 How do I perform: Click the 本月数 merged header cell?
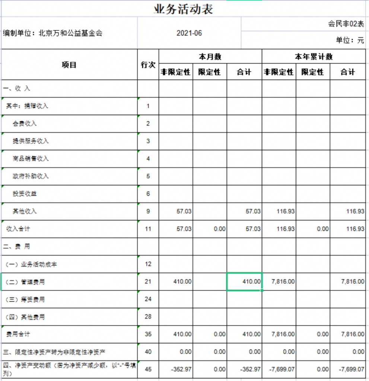[210, 57]
